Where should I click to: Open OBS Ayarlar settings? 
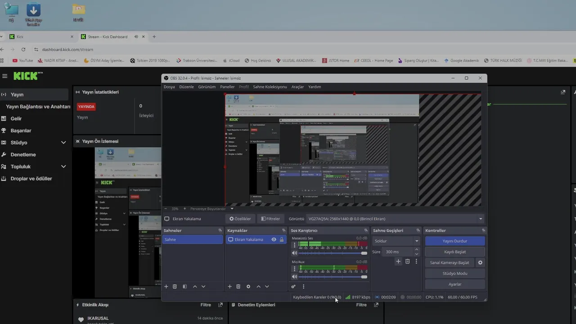coord(455,284)
